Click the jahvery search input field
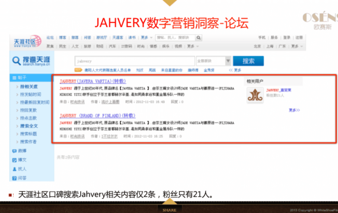The image size is (338, 213). pyautogui.click(x=135, y=61)
